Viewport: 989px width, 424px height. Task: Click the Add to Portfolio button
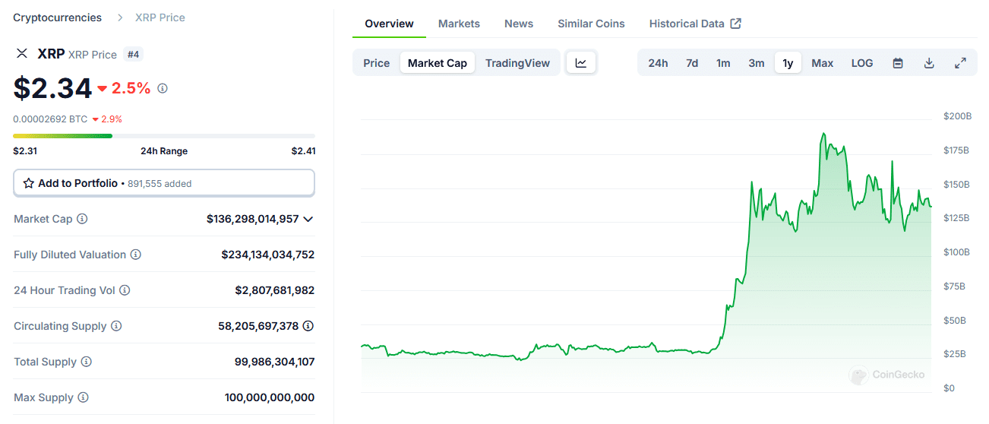pyautogui.click(x=164, y=183)
